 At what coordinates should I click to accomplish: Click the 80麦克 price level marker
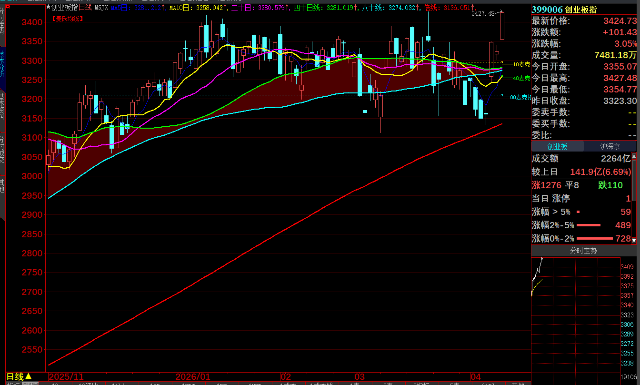tap(520, 97)
